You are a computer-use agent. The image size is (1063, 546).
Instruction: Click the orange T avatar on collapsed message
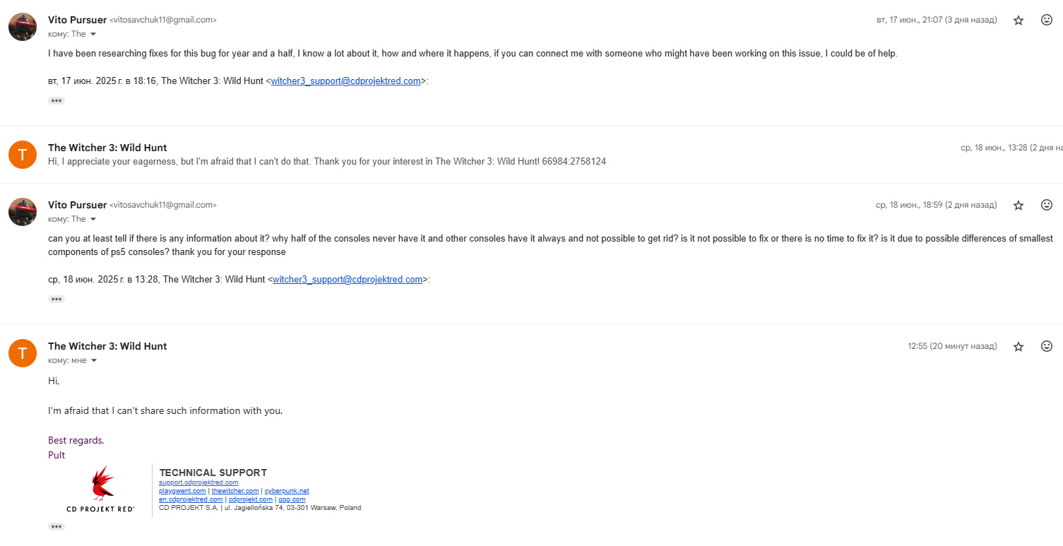[x=23, y=155]
